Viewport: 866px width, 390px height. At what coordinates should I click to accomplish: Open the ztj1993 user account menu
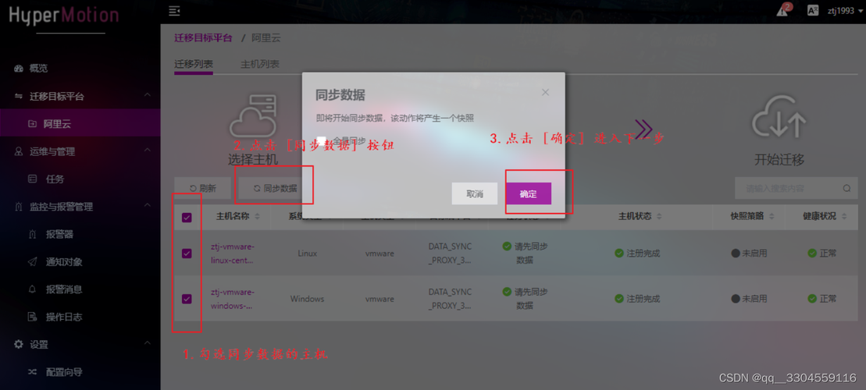tap(844, 10)
